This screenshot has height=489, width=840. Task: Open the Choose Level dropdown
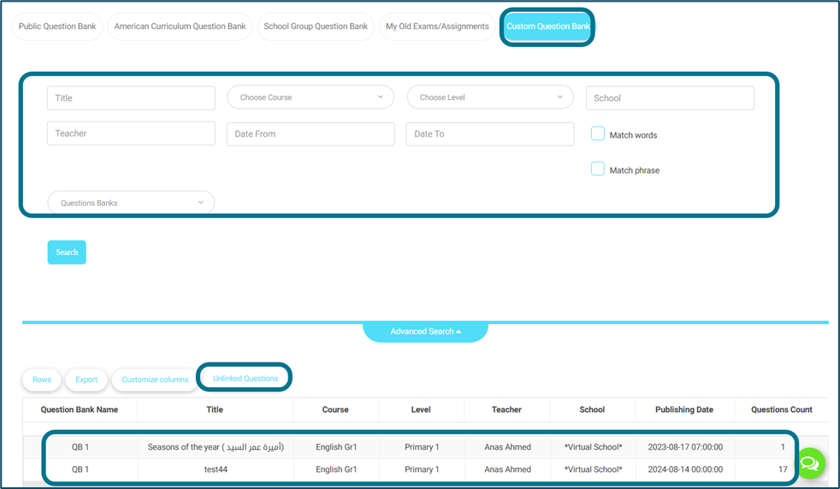point(489,97)
